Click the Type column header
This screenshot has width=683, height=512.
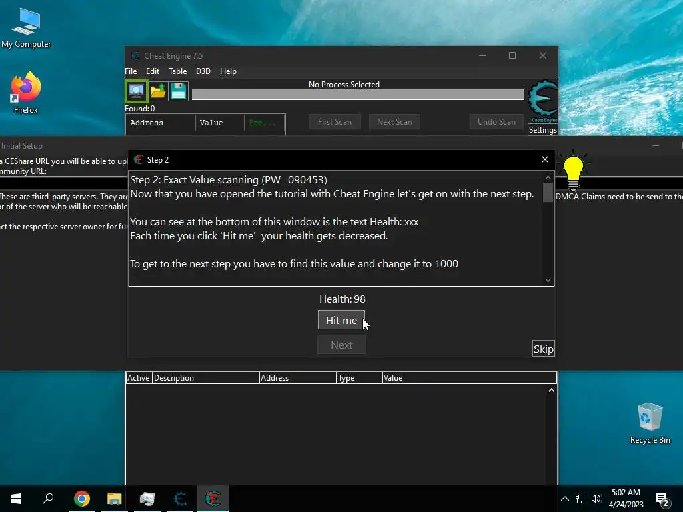pyautogui.click(x=360, y=378)
